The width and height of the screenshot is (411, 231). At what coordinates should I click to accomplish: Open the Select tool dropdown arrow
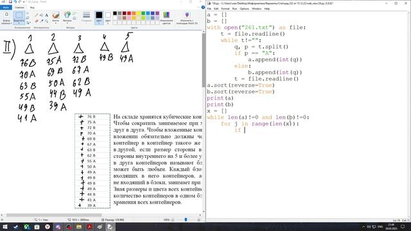[19, 23]
